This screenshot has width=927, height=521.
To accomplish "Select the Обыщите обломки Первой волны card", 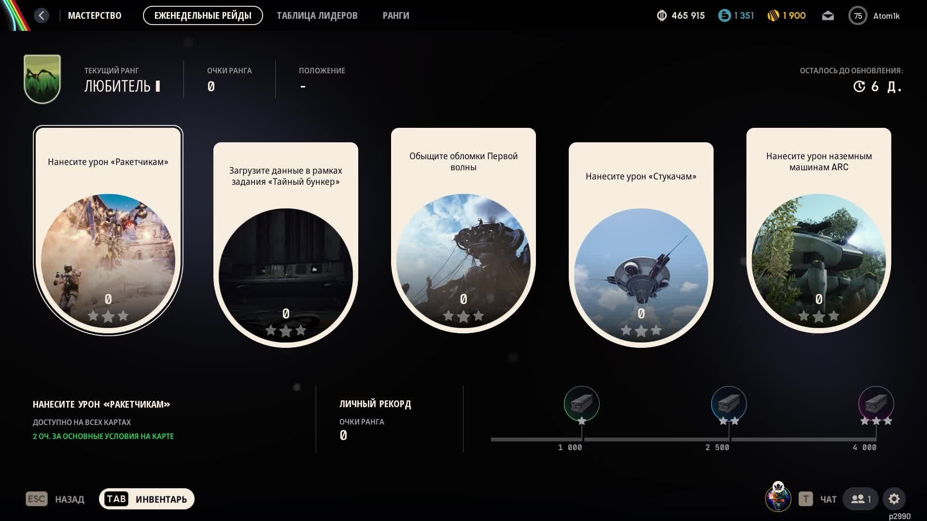I will (x=463, y=230).
